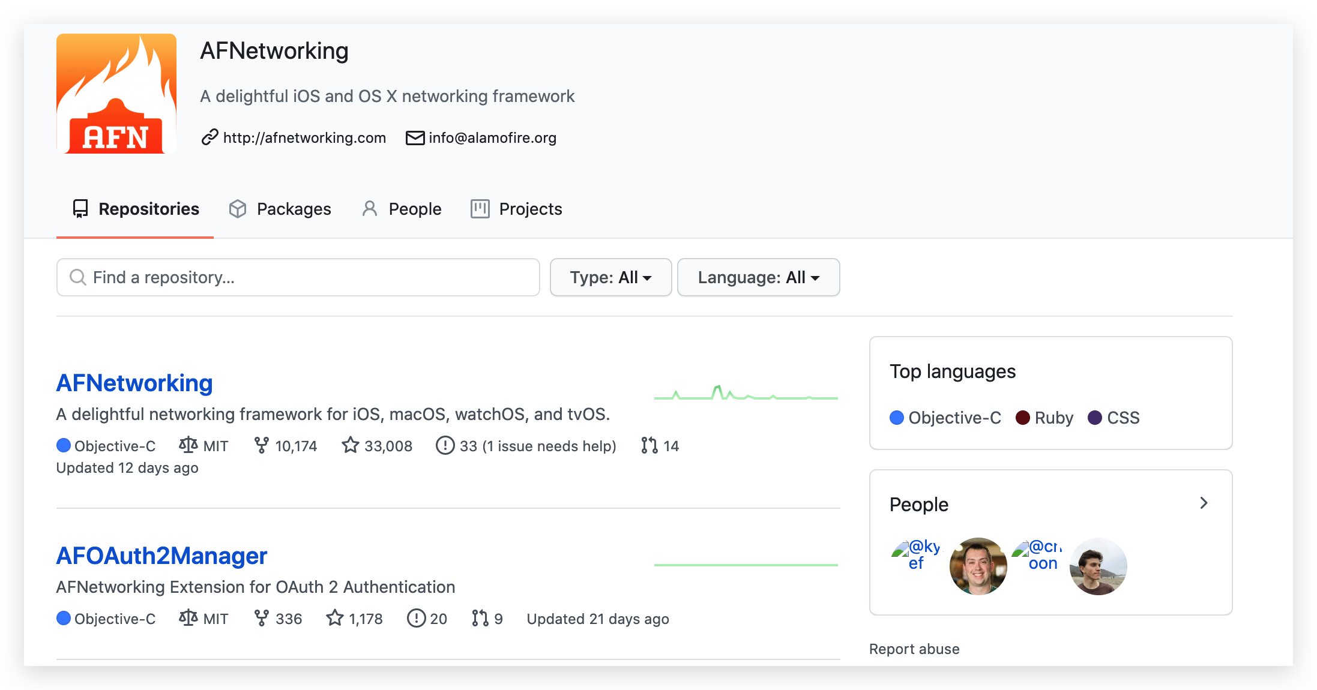Click the smiling man's avatar in People
This screenshot has height=690, width=1317.
click(978, 566)
